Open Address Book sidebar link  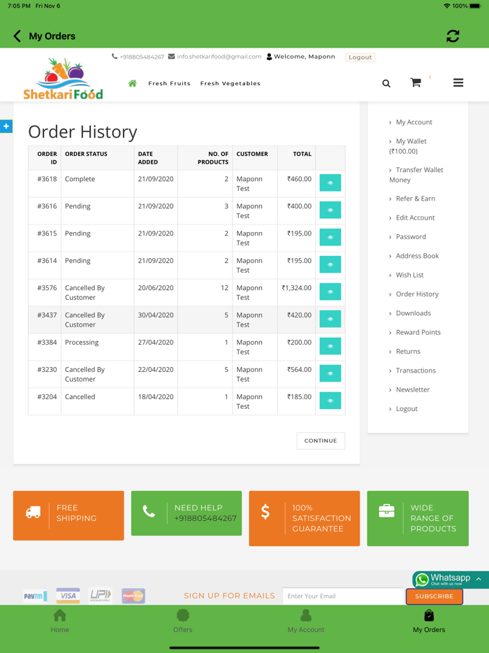[417, 256]
